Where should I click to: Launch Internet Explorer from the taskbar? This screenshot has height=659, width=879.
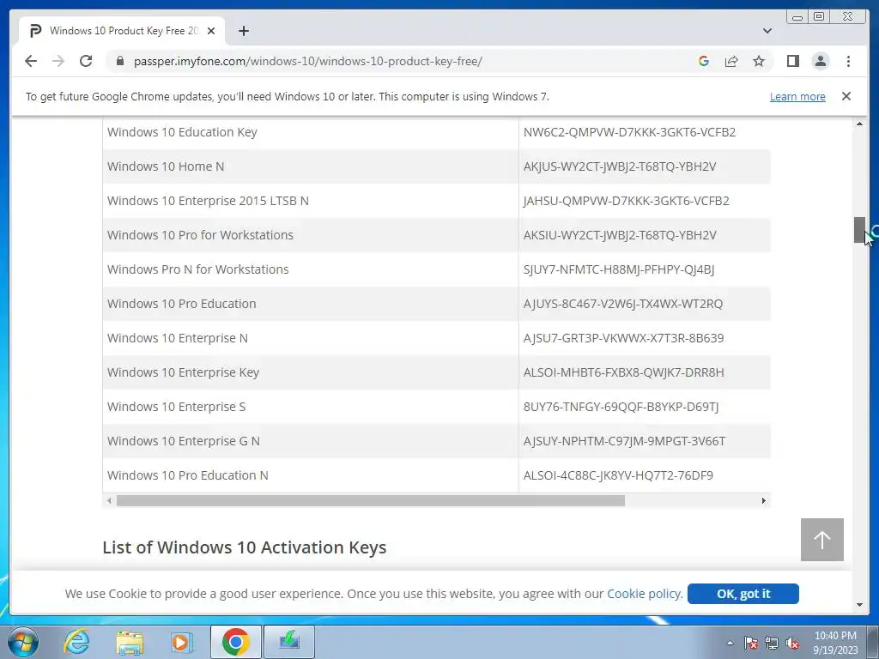point(76,642)
